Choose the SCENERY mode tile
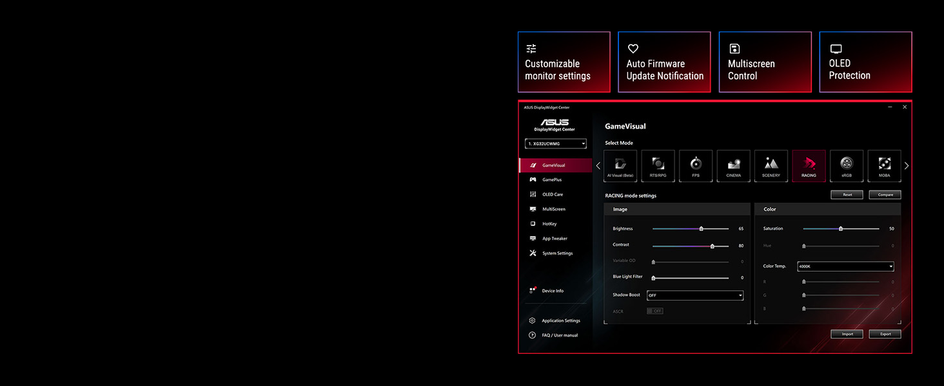Viewport: 944px width, 386px height. (x=771, y=166)
